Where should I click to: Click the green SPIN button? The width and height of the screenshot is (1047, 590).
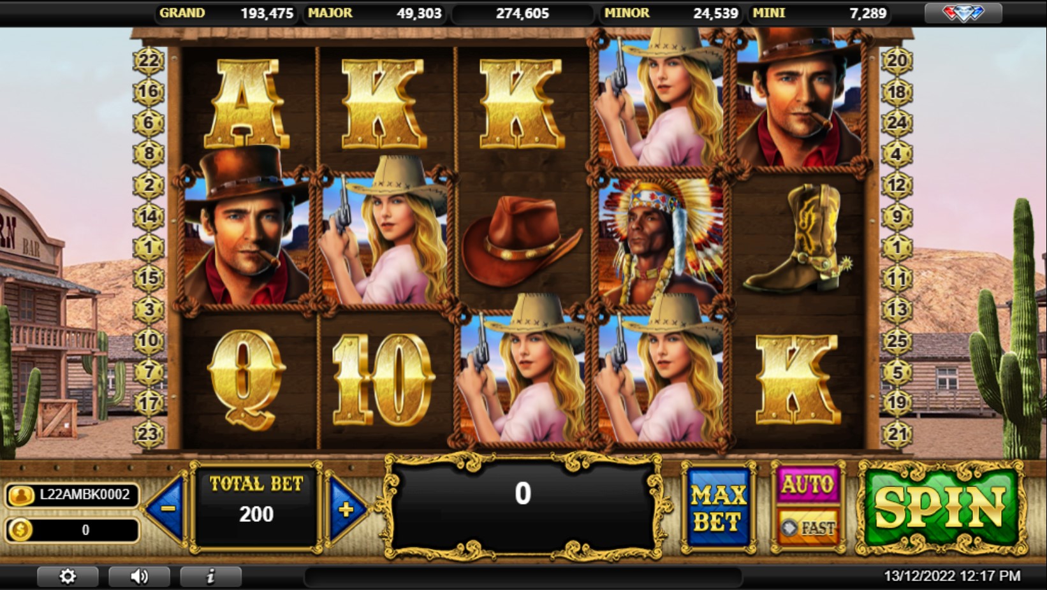coord(941,508)
